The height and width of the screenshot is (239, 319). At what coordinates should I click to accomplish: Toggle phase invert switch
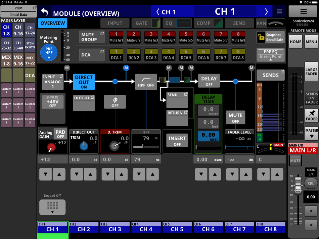[x=115, y=102]
